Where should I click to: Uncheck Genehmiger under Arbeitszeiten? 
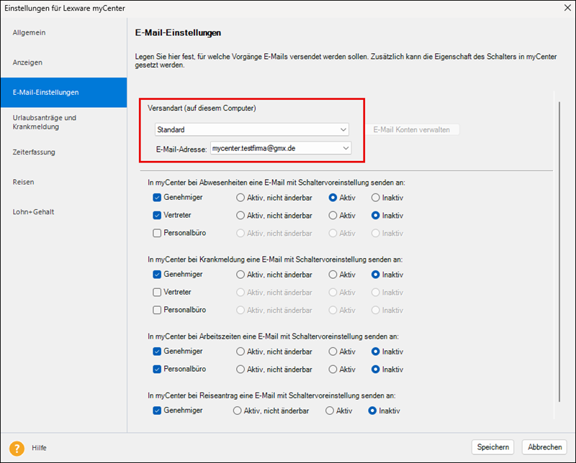pyautogui.click(x=157, y=352)
